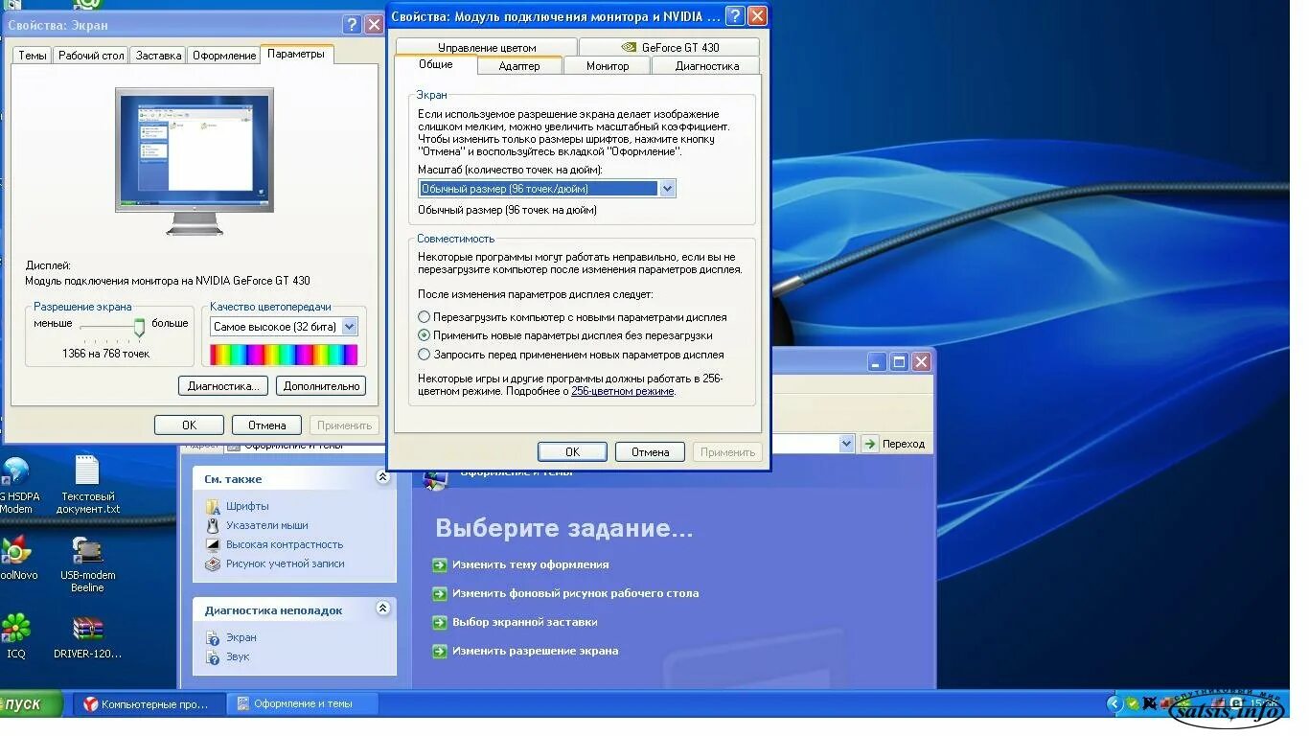
Task: Follow the 256-цветном режиме link
Action: 622,392
